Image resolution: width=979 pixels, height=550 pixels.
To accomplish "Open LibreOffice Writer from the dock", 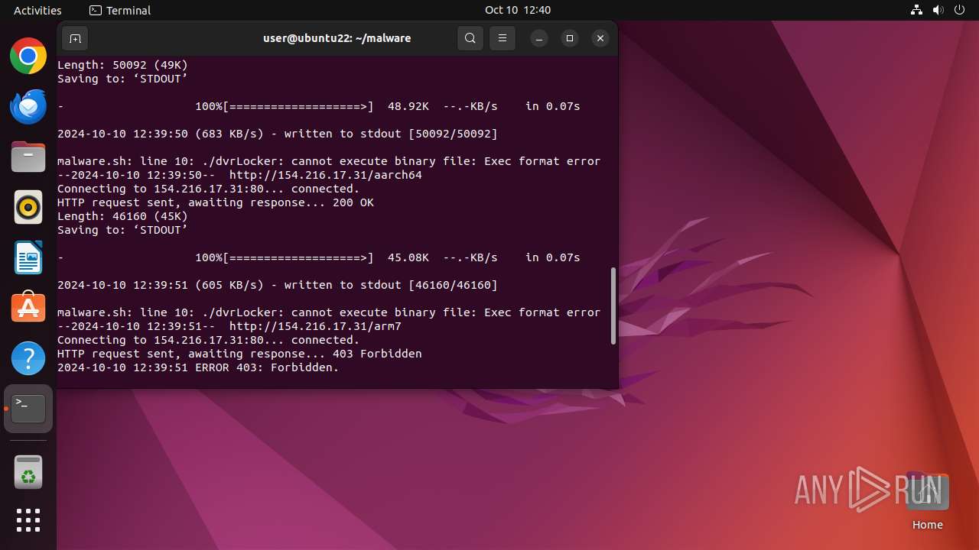I will [28, 257].
